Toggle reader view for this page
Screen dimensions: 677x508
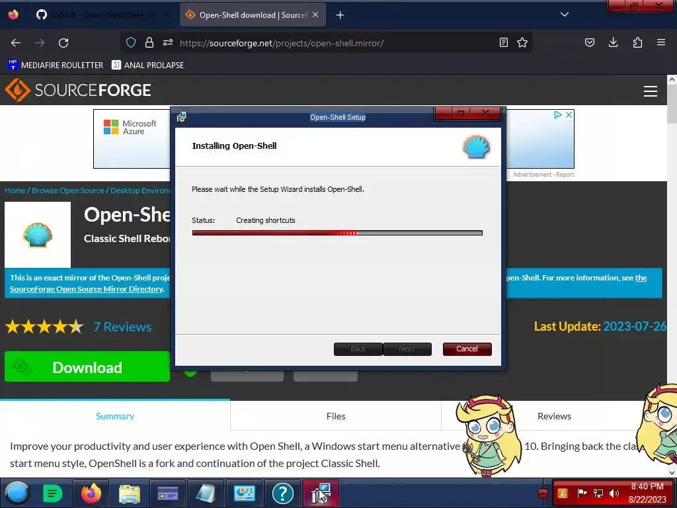pos(503,43)
